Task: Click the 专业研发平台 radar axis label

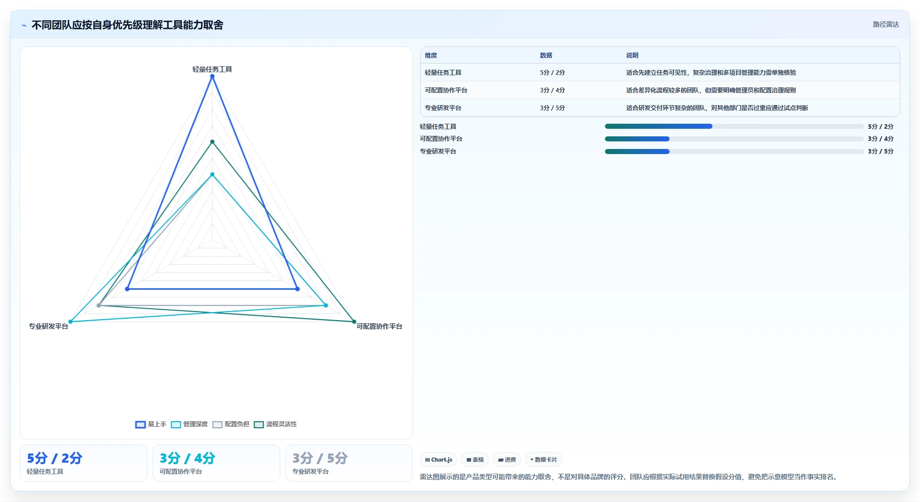Action: [48, 326]
